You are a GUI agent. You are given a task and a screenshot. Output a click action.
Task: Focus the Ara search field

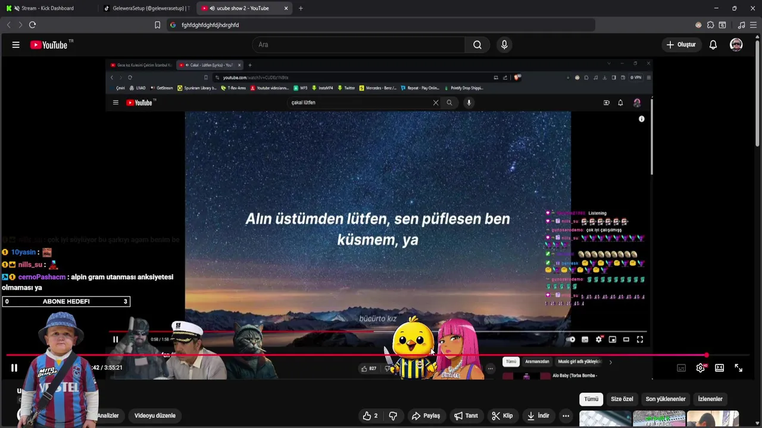pos(358,45)
